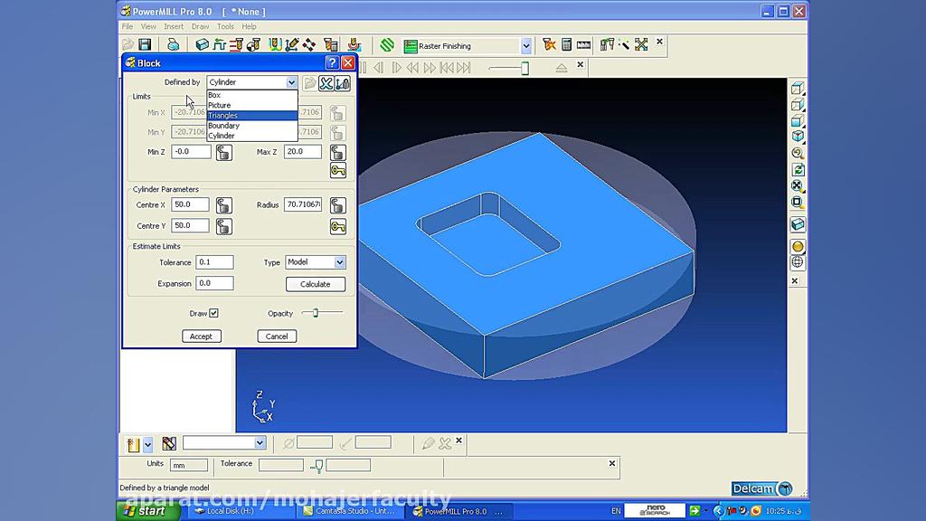Click the lock icon beside Min Z

pyautogui.click(x=223, y=152)
